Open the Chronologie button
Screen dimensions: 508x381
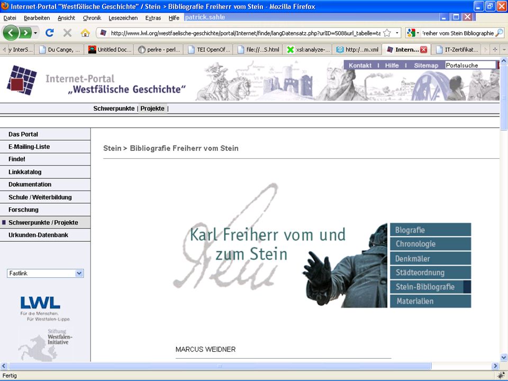pos(430,244)
